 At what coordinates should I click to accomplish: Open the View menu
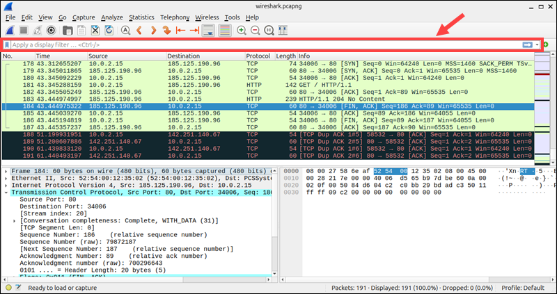(45, 17)
